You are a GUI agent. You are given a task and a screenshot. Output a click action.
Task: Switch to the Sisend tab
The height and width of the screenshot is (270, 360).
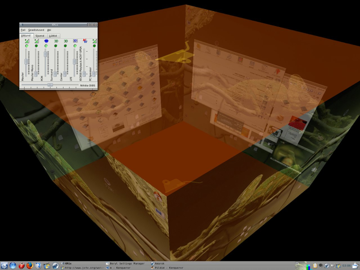40,36
